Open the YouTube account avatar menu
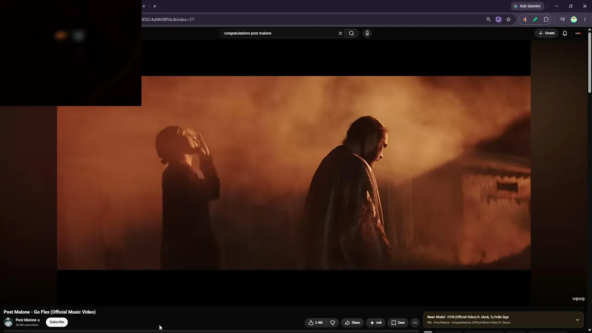The width and height of the screenshot is (592, 333). [578, 33]
